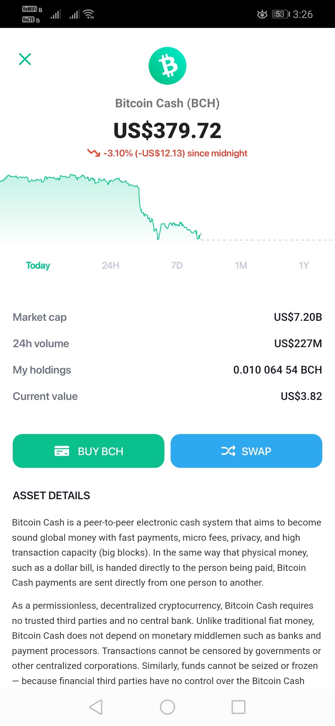Select the Today chart range
Screen dimensions: 335x726
[38, 266]
